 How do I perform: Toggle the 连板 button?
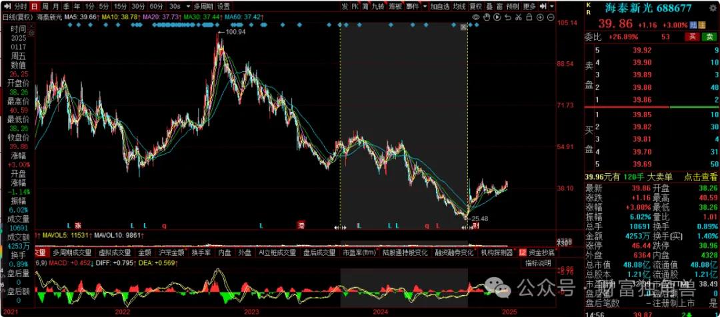coord(395,7)
